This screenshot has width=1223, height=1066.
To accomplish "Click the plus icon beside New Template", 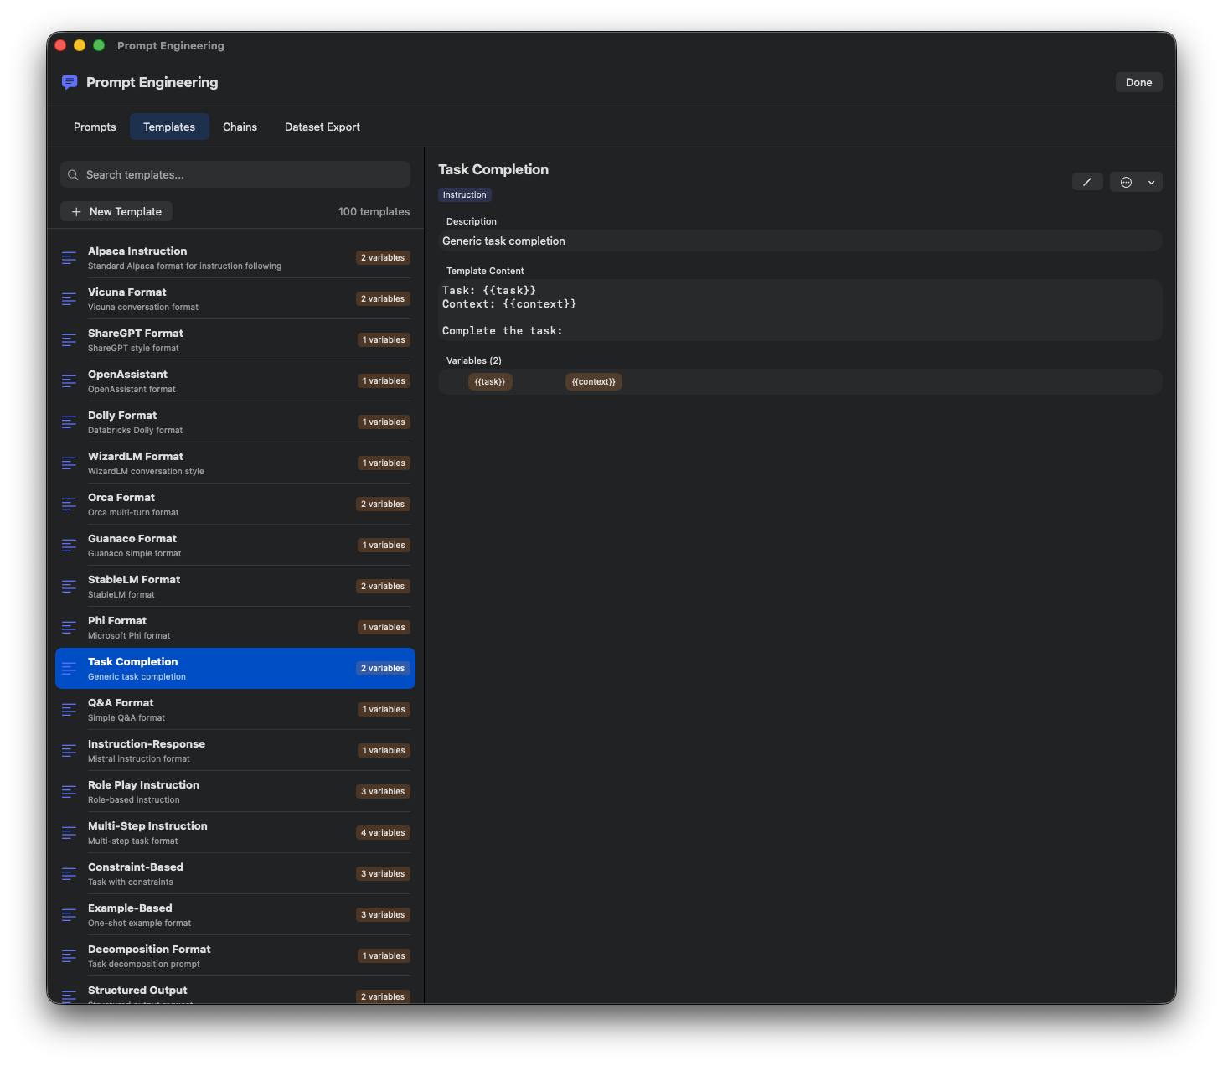I will tap(76, 212).
